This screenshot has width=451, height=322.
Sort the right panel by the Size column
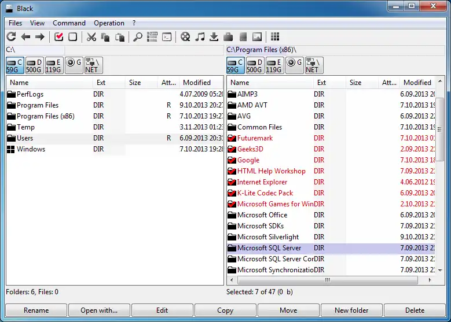click(362, 83)
